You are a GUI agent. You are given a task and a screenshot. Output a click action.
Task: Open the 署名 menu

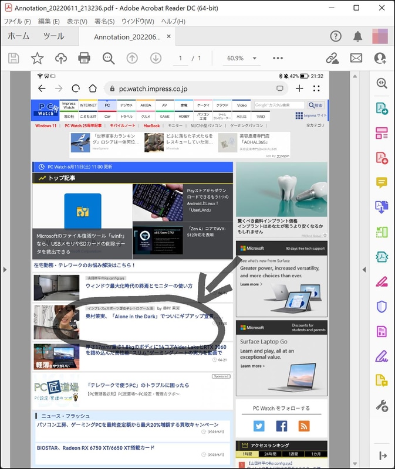pos(104,21)
